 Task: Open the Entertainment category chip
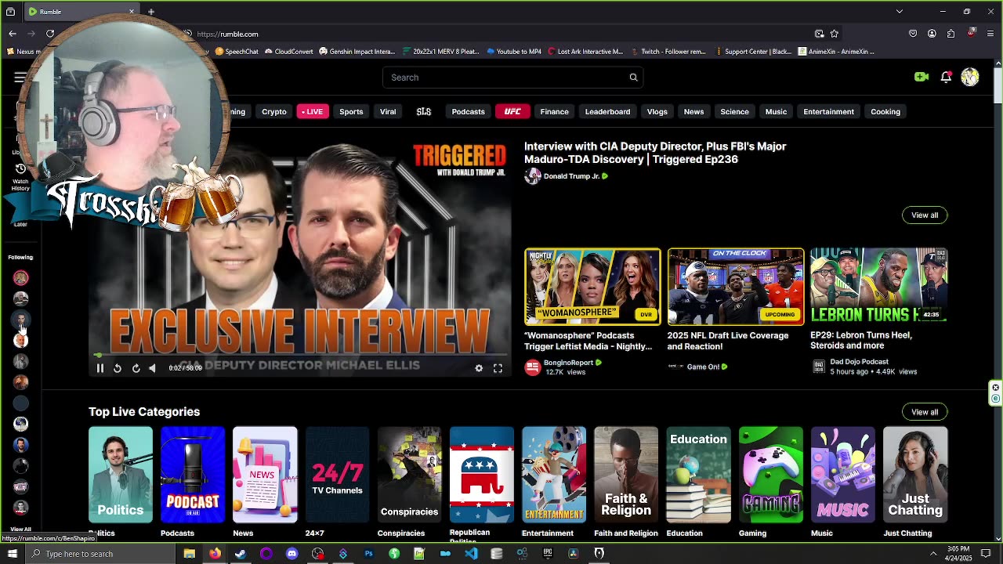tap(828, 111)
